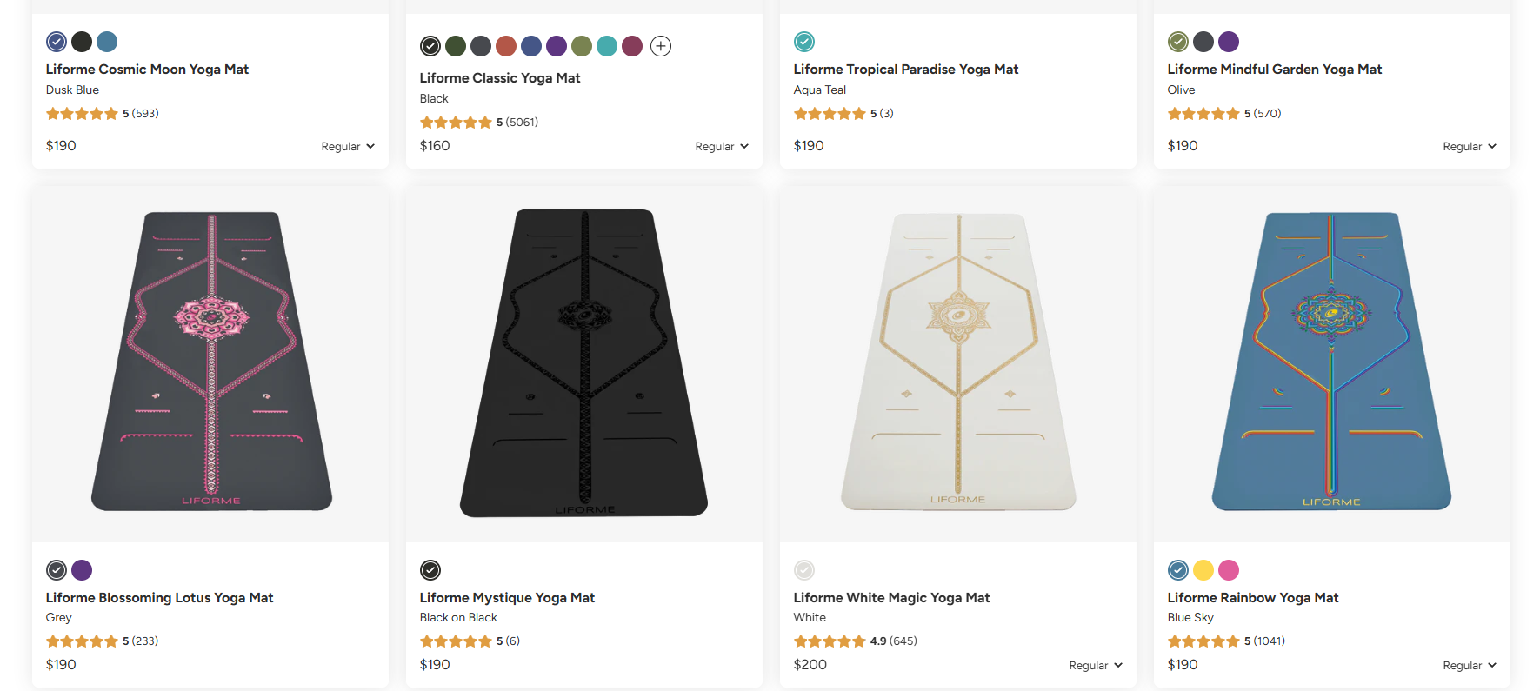Open star rating reviews for Classic mat
Viewport: 1540px width, 691px height.
click(478, 123)
